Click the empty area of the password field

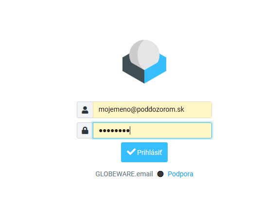tap(170, 131)
